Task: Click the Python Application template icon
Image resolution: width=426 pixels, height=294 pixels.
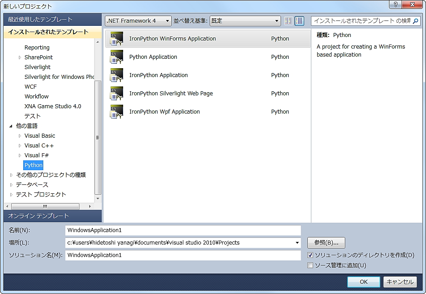Action: click(116, 57)
